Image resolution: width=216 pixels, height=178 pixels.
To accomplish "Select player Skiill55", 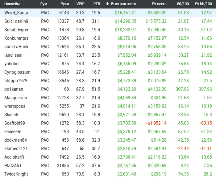I will click(x=11, y=115).
